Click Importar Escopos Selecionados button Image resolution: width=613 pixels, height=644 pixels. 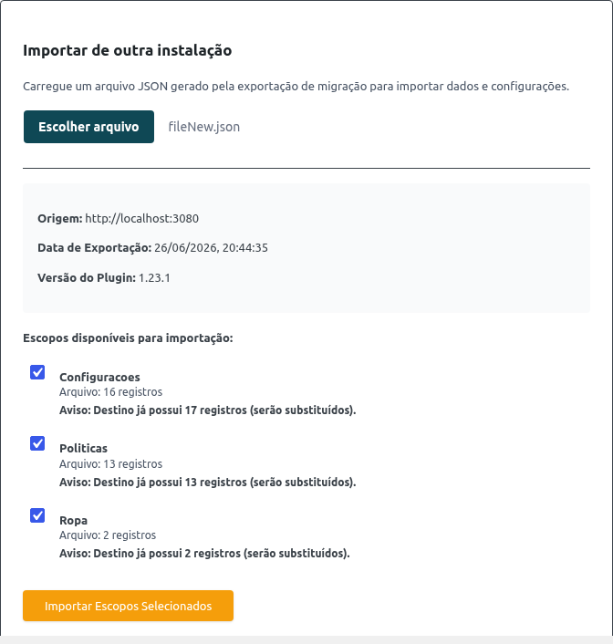[129, 606]
